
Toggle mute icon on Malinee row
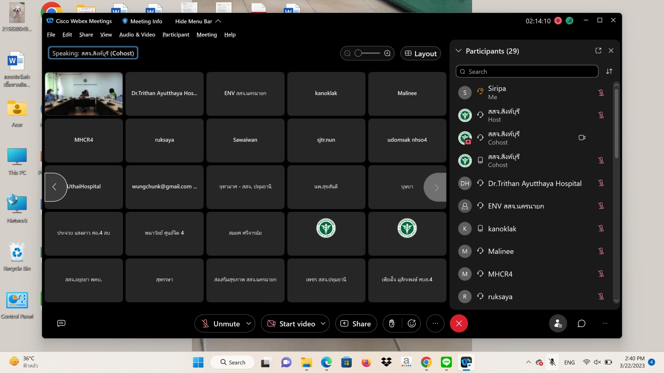tap(601, 251)
